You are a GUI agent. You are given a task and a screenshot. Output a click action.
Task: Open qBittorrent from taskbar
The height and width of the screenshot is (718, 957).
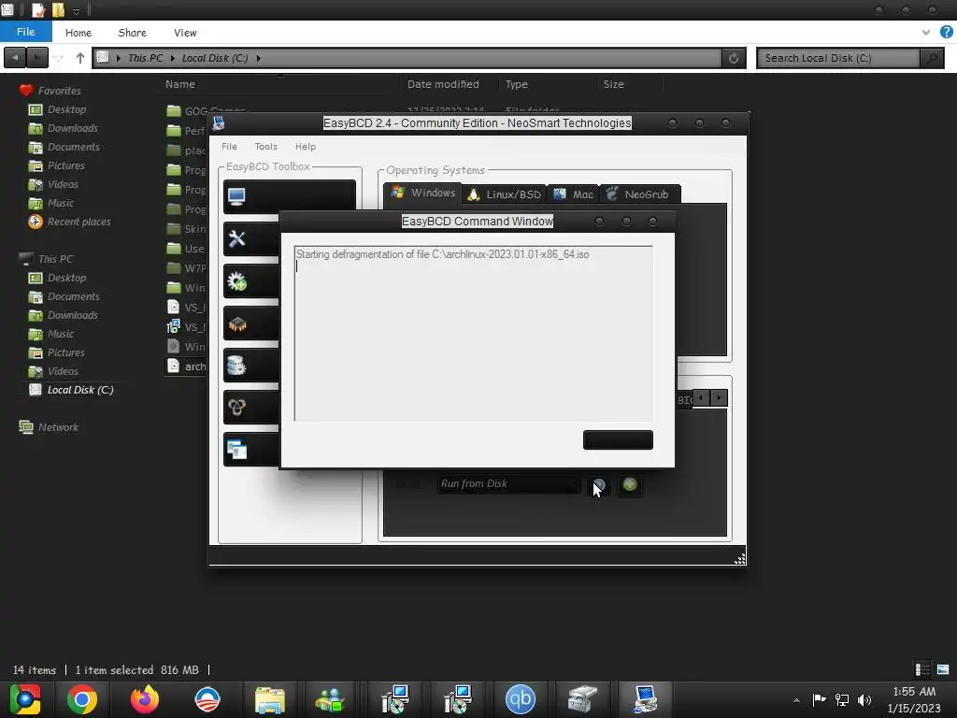point(520,699)
